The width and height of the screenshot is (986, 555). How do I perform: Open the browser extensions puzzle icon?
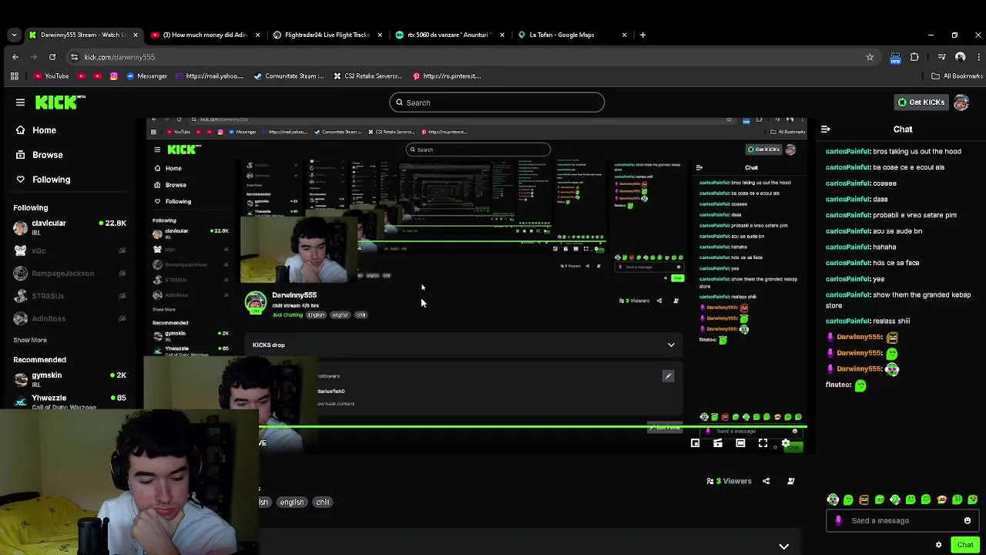[x=914, y=57]
